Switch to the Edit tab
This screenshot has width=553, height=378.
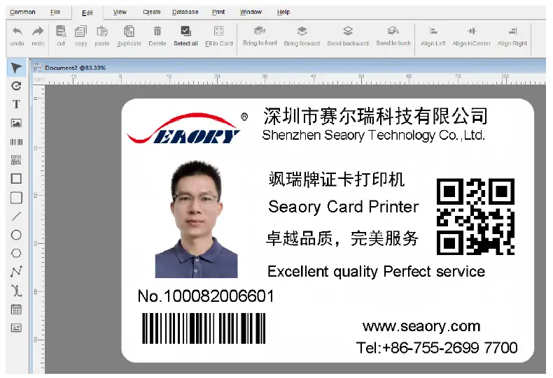point(87,13)
